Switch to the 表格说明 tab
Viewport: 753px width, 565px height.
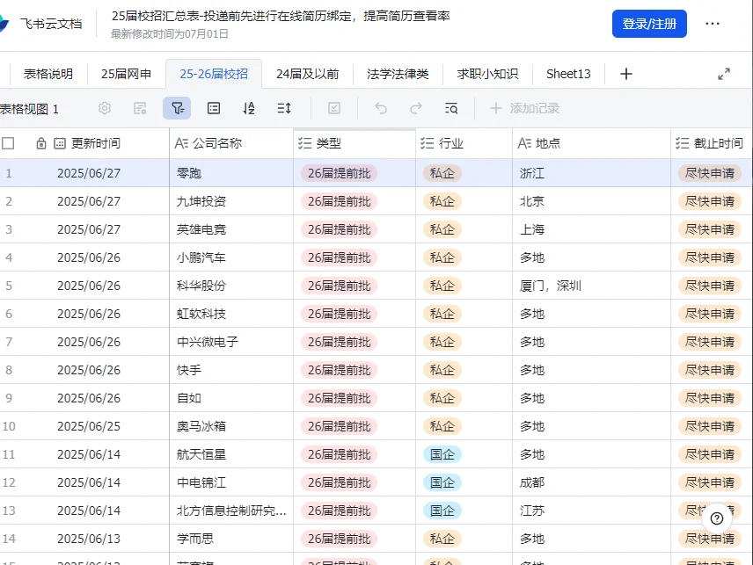click(48, 74)
